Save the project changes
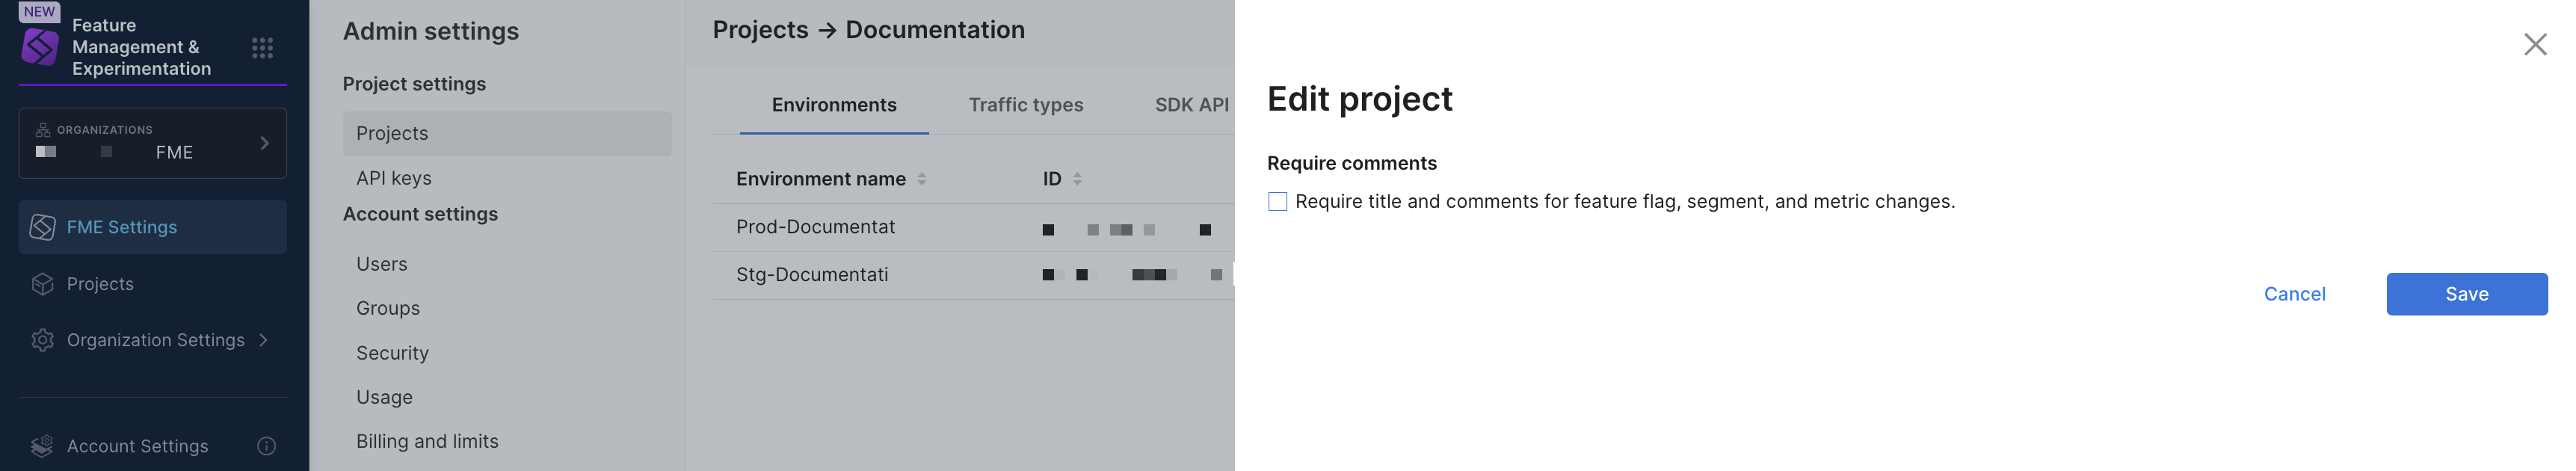The width and height of the screenshot is (2576, 471). [2466, 294]
